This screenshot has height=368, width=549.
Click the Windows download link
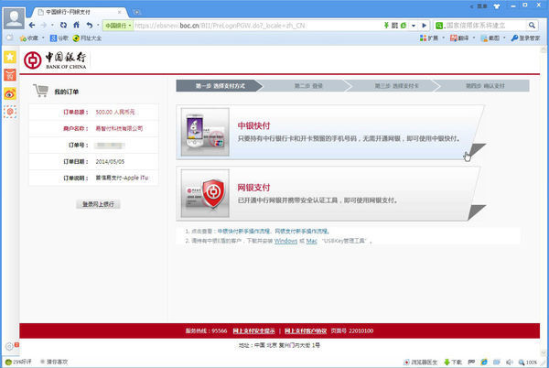(285, 241)
